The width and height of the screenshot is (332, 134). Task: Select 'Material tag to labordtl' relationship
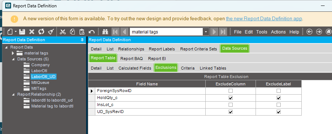pyautogui.click(x=52, y=106)
